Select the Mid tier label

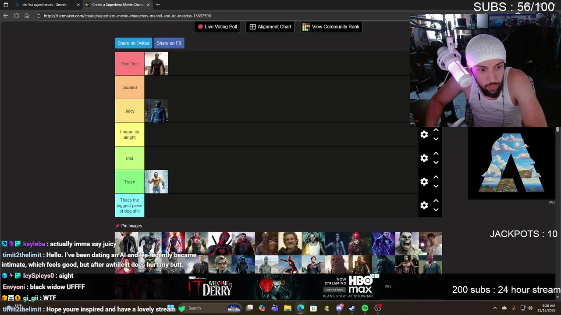(130, 158)
